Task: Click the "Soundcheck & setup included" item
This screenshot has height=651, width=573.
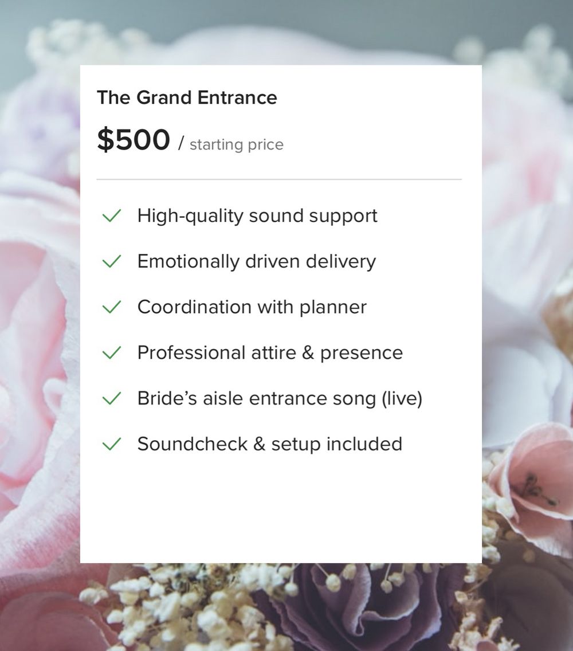Action: pos(269,444)
